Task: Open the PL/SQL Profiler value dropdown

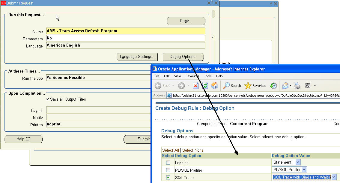Action: point(289,170)
